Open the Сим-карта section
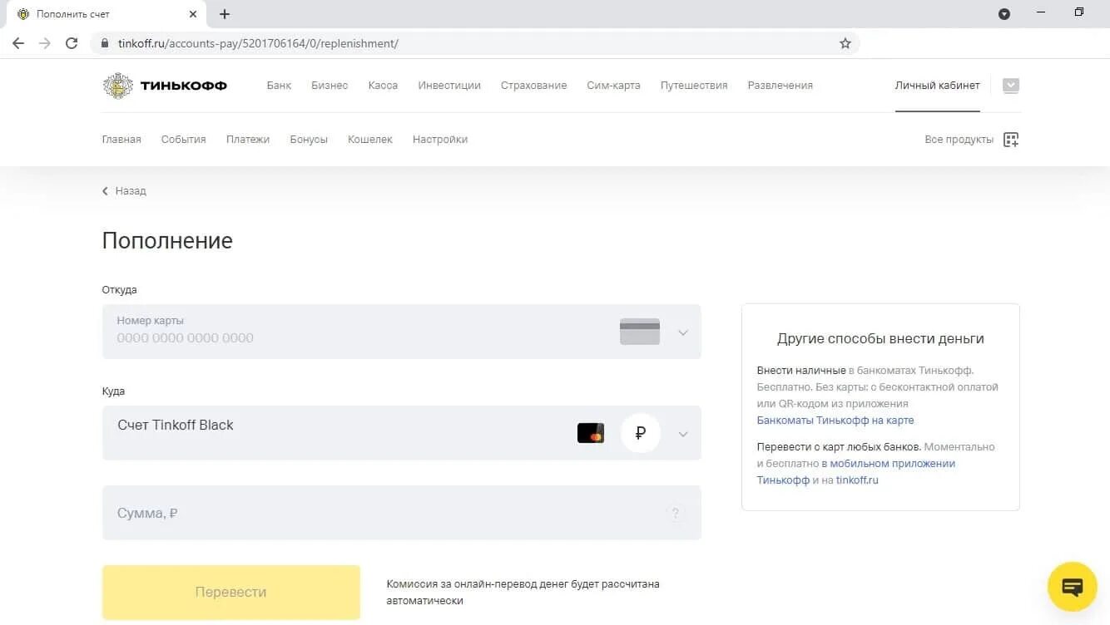1110x625 pixels. 613,86
